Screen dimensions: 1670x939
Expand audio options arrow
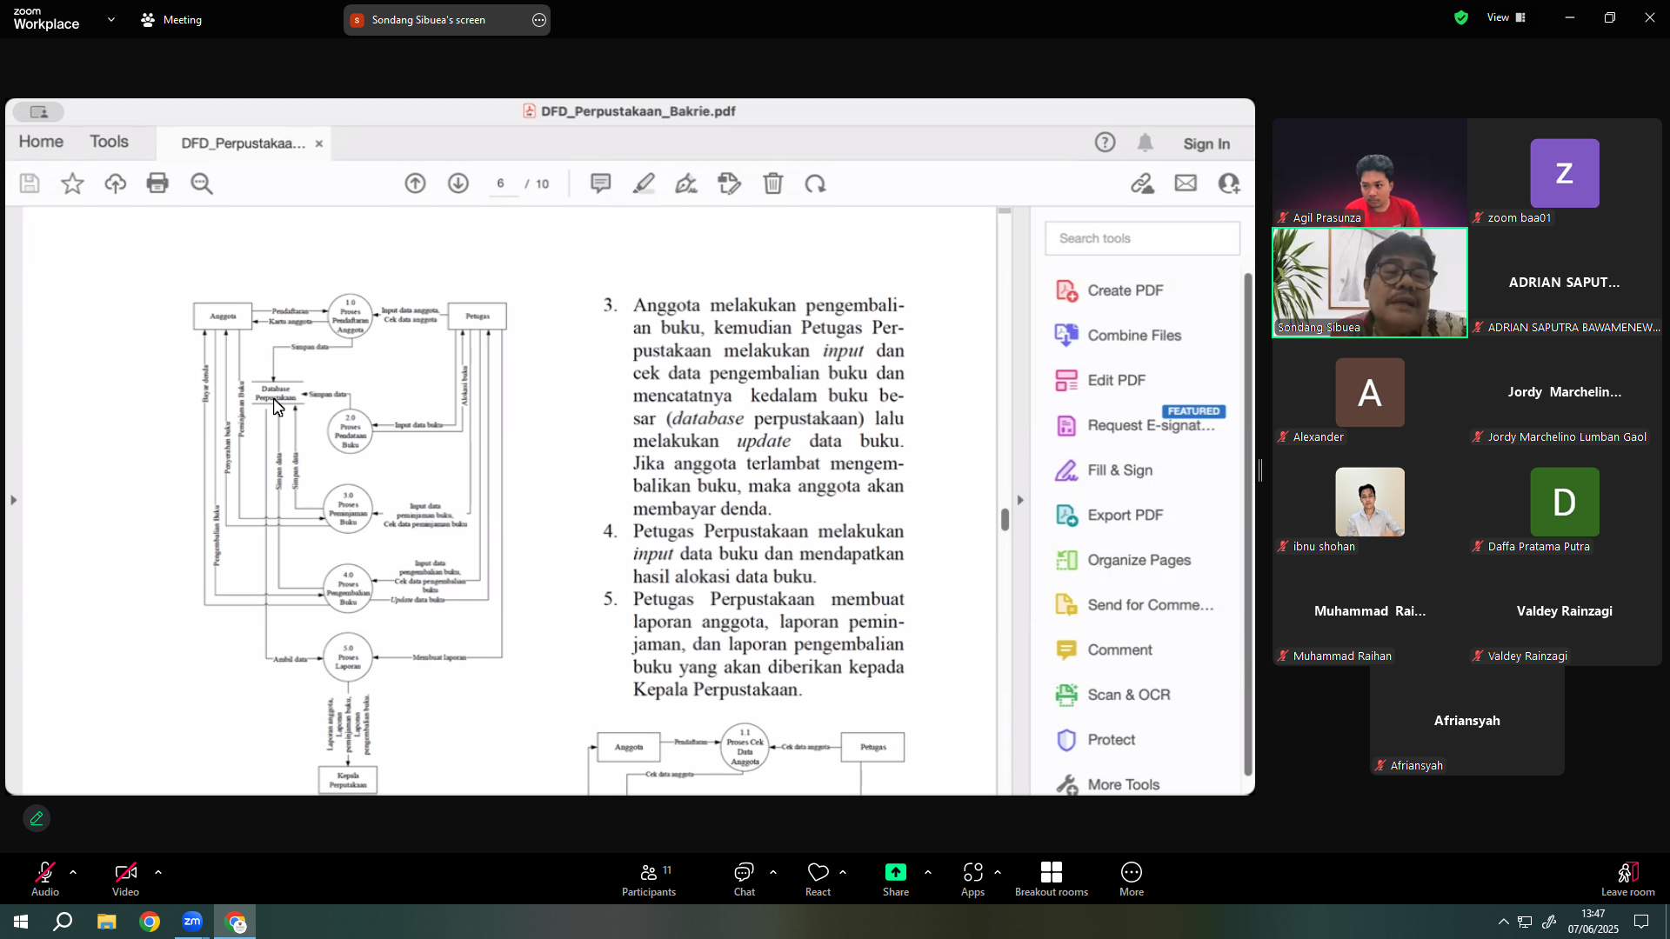(73, 872)
